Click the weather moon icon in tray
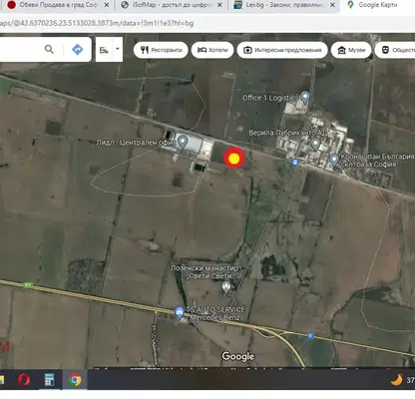This screenshot has height=399, width=415. click(397, 379)
